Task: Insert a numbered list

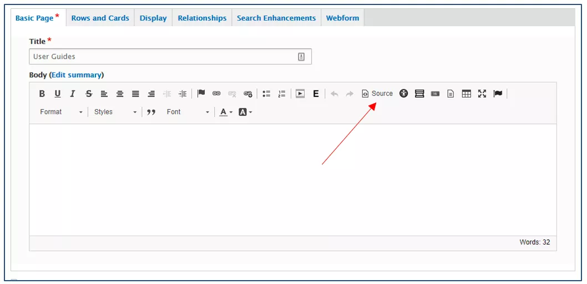Action: pyautogui.click(x=282, y=94)
